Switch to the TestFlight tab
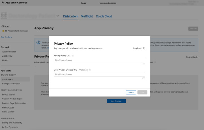The image size is (204, 130). click(x=87, y=16)
